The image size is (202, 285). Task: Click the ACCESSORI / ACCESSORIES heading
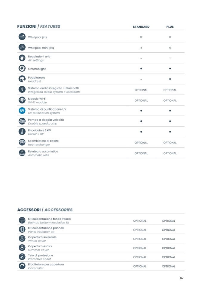pyautogui.click(x=45, y=210)
